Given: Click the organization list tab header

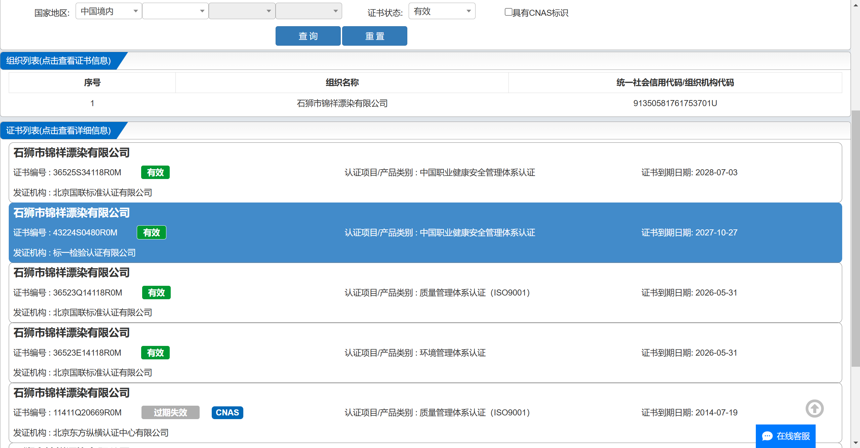Looking at the screenshot, I should [x=59, y=61].
